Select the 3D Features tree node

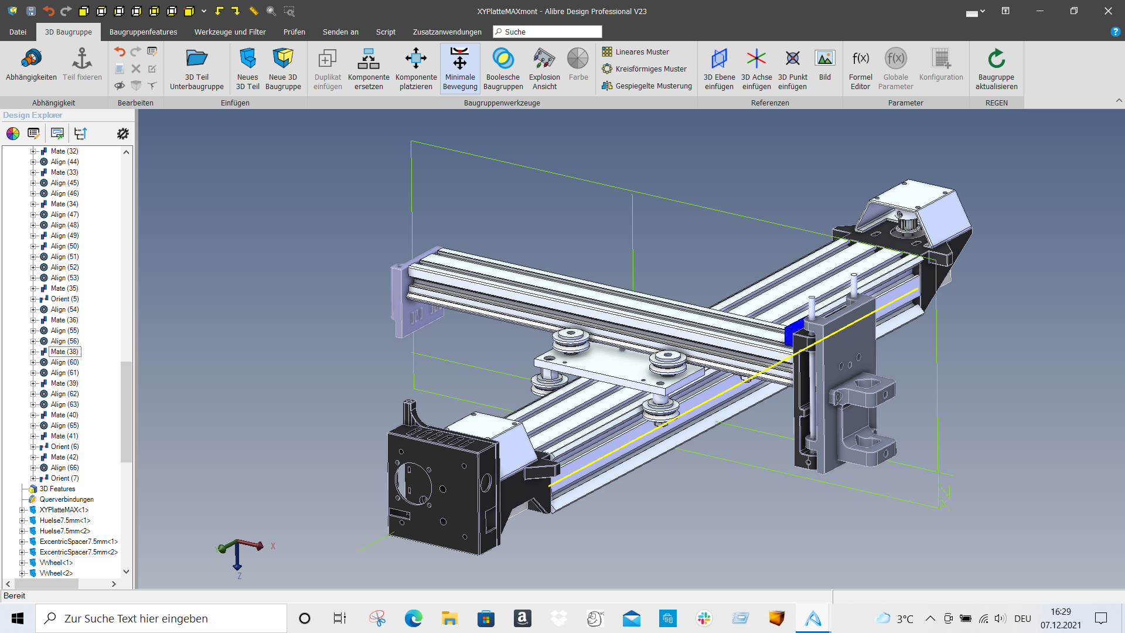(x=57, y=489)
